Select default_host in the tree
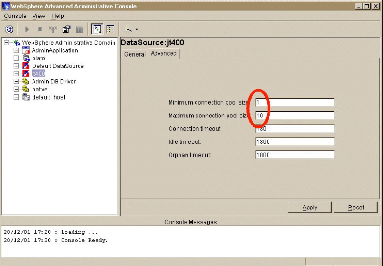Image resolution: width=383 pixels, height=266 pixels. (x=49, y=97)
